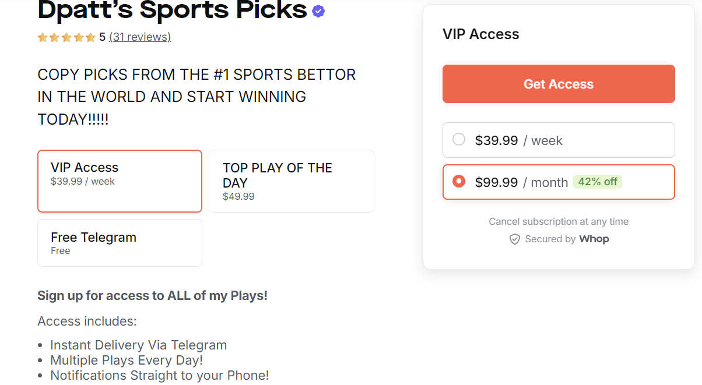Switch to TOP PLAY OF THE DAY plan
This screenshot has width=702, height=385.
(291, 181)
